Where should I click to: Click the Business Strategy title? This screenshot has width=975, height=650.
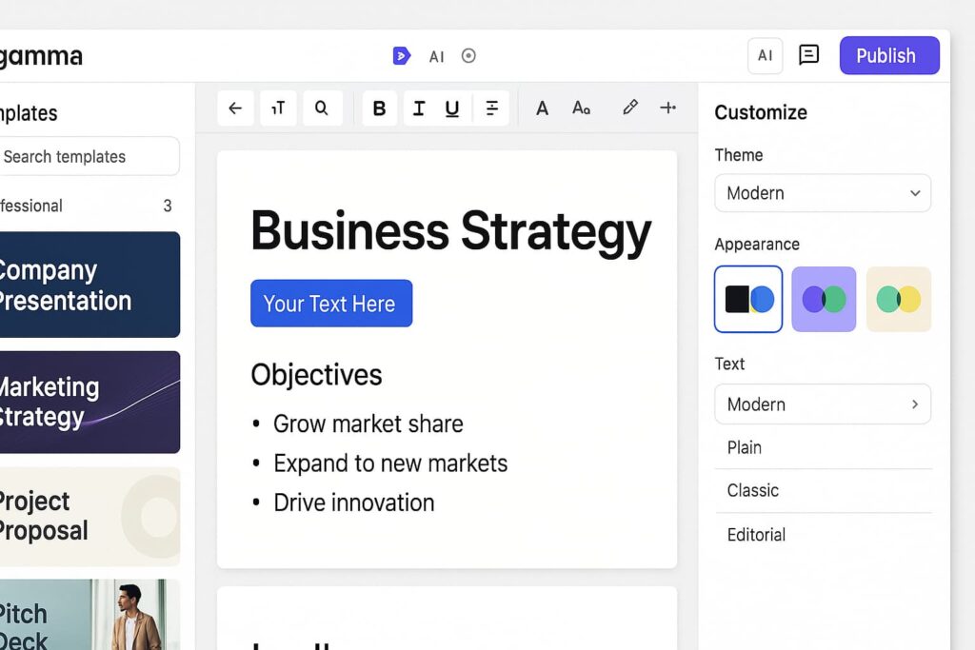[x=450, y=232]
